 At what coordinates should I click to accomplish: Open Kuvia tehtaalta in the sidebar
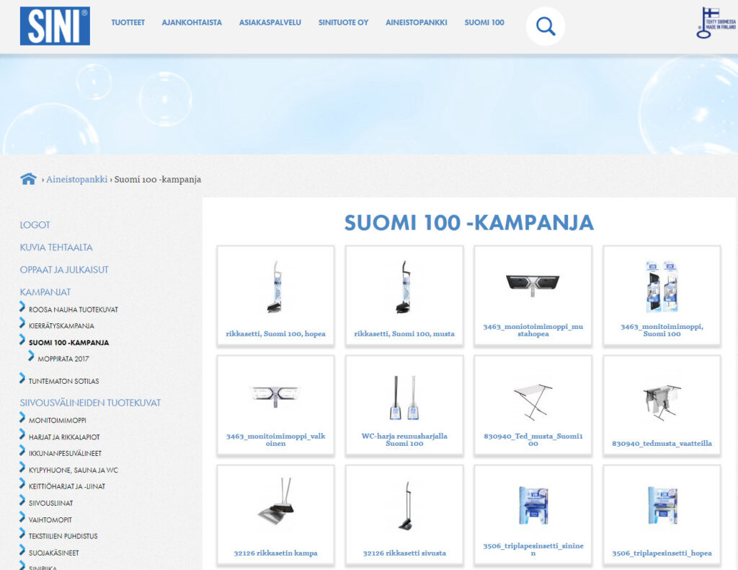point(56,247)
